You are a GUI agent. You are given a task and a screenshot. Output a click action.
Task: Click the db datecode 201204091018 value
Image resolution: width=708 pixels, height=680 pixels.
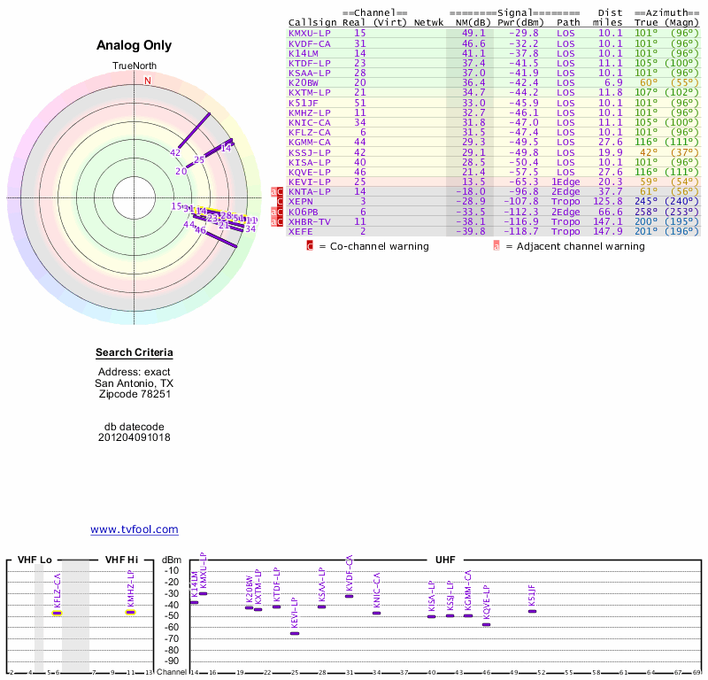coord(135,437)
